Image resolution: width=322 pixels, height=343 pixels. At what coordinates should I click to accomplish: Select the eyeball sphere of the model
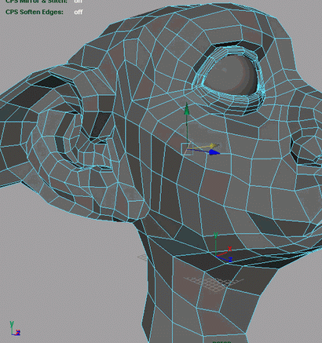(232, 75)
